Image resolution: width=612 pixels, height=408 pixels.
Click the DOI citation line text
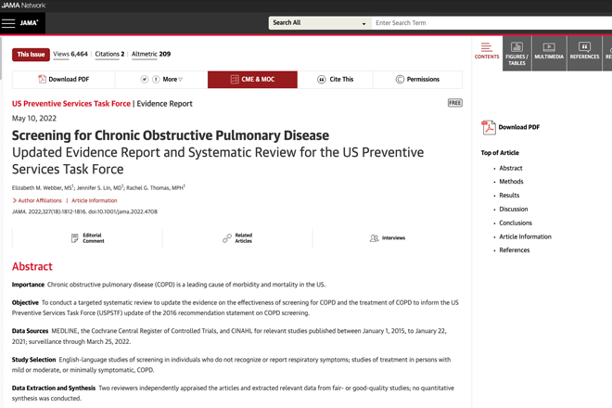pos(84,211)
